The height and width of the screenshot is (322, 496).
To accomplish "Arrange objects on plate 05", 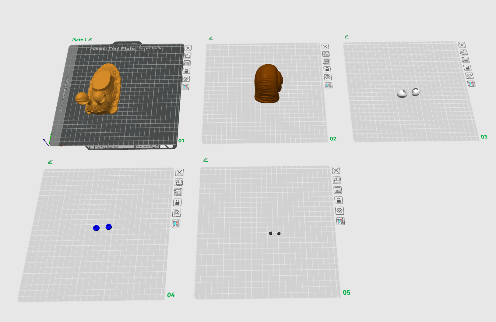I will 338,190.
